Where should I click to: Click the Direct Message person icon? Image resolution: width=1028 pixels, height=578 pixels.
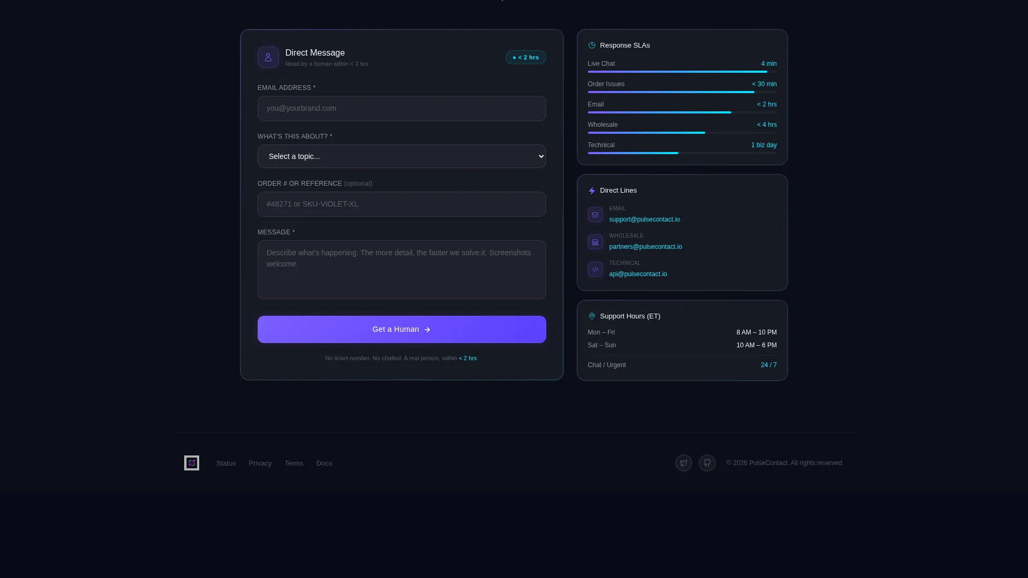point(268,57)
